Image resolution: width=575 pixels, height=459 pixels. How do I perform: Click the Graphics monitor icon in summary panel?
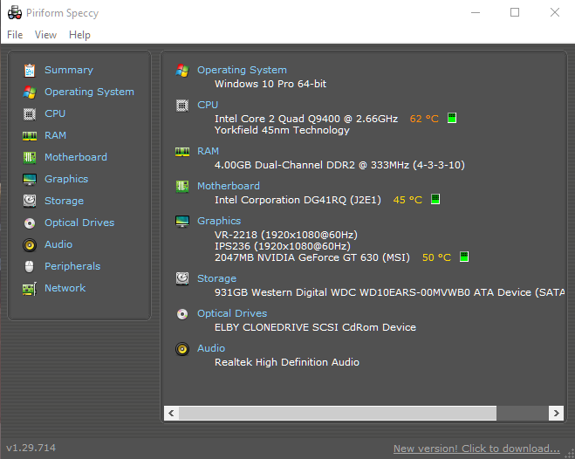182,222
